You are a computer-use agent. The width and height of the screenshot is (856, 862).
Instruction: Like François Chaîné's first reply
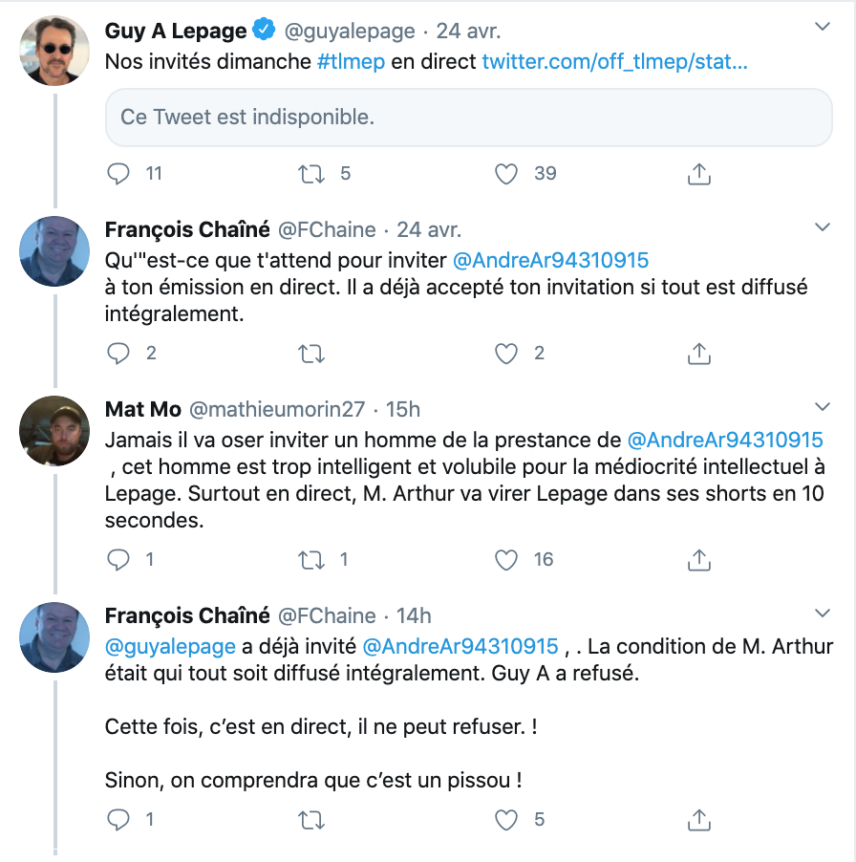pos(505,353)
